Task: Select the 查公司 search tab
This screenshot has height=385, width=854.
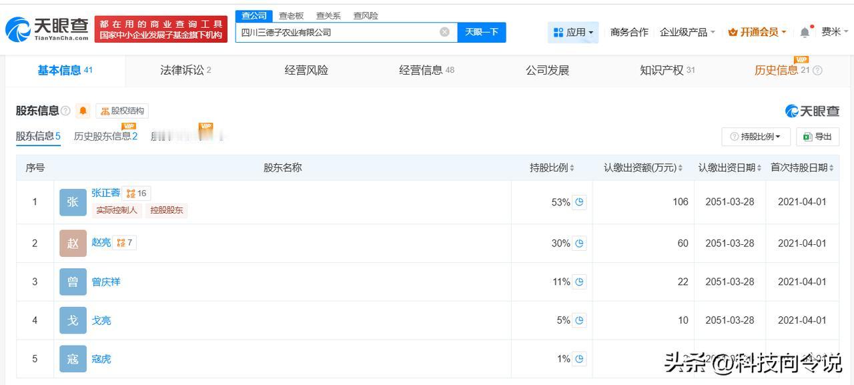Action: pyautogui.click(x=254, y=15)
